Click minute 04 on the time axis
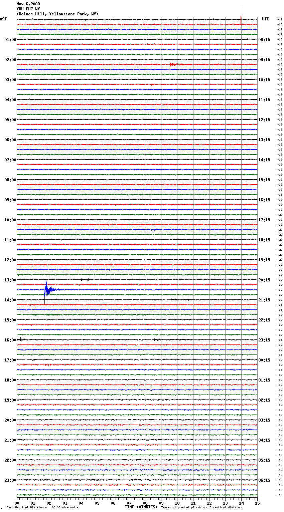This screenshot has height=512, width=284. point(81,503)
